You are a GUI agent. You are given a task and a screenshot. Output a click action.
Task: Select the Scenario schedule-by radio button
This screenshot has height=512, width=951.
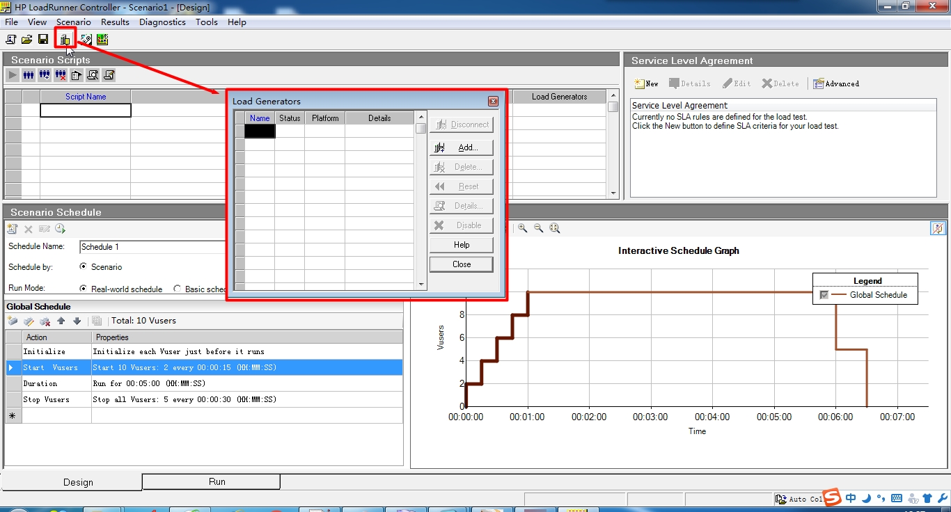click(84, 266)
